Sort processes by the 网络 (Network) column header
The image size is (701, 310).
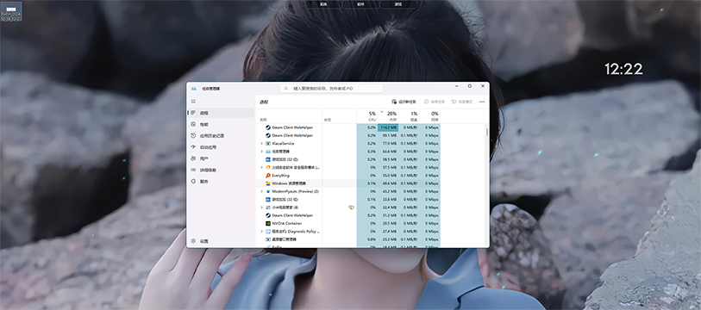[x=429, y=116]
